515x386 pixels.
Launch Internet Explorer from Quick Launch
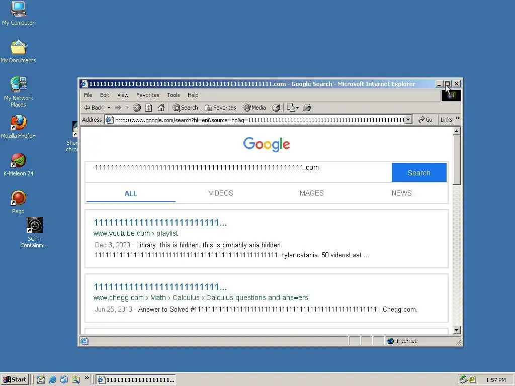[x=52, y=380]
